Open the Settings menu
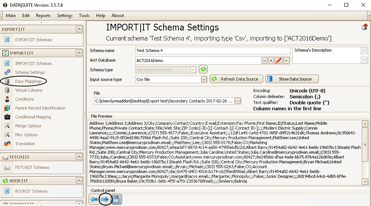The image size is (371, 206). (x=65, y=15)
